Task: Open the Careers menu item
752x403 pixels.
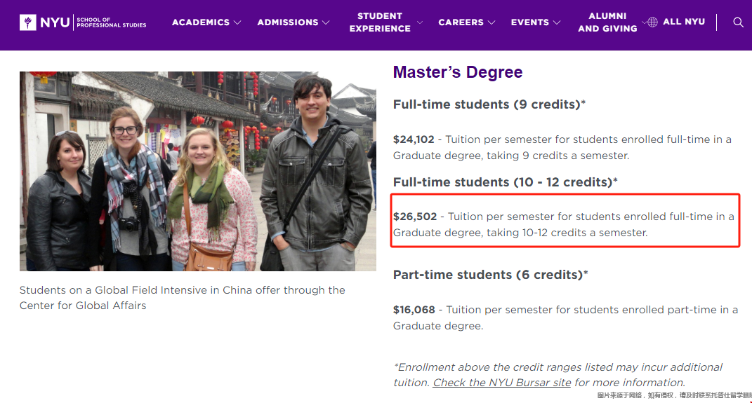Action: tap(461, 22)
